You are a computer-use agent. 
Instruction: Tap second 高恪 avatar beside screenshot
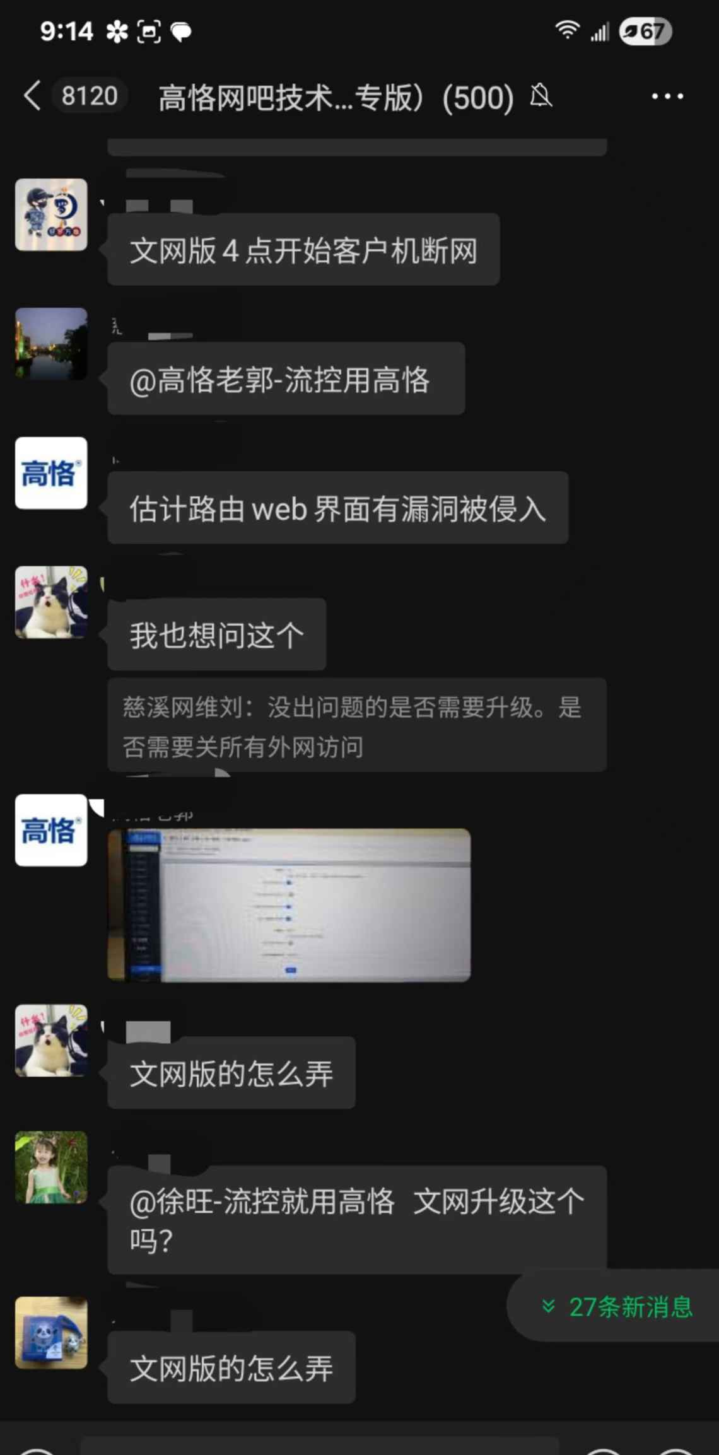pos(51,830)
